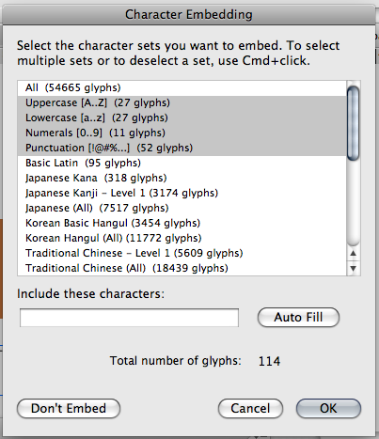Click the scrollbar down arrow
Viewport: 379px width, 439px height.
(354, 268)
